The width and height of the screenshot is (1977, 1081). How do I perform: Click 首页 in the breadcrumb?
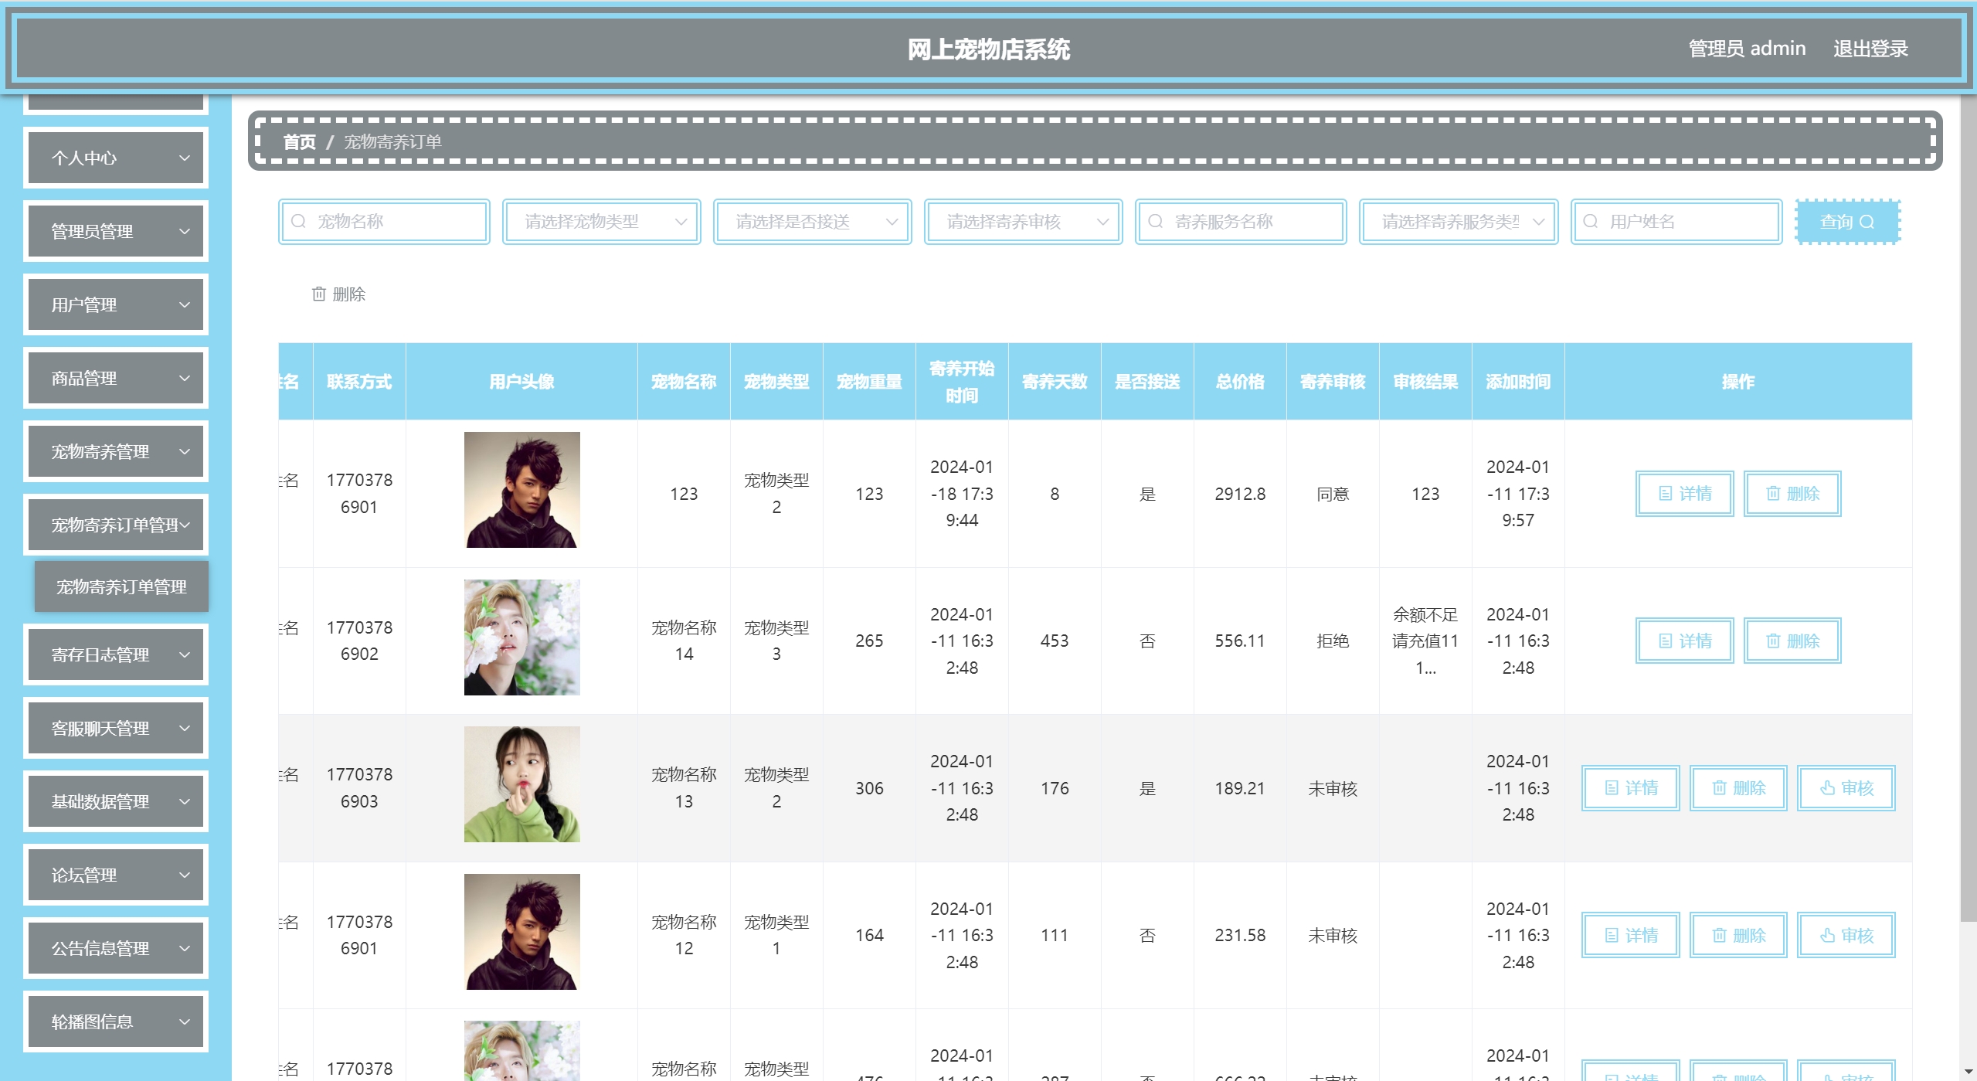(300, 142)
